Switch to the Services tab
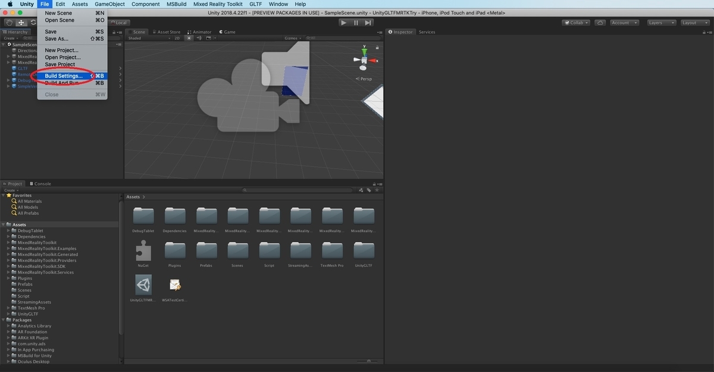This screenshot has height=372, width=714. point(427,32)
